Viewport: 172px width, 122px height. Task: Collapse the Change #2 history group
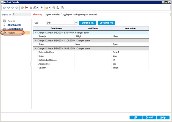(35, 40)
